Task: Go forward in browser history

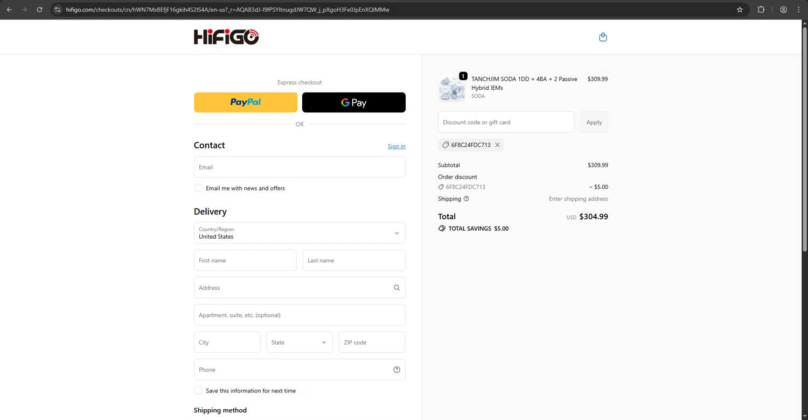Action: 24,10
